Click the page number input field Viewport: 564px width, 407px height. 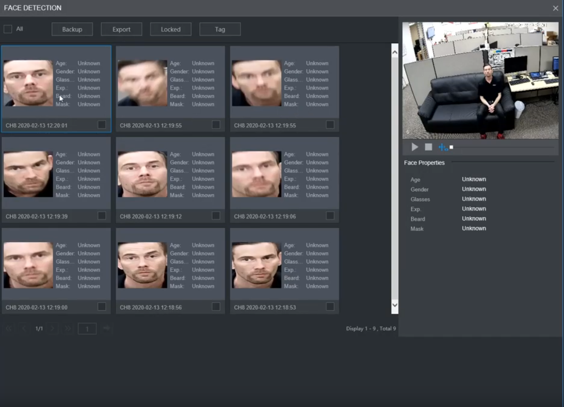click(x=87, y=329)
